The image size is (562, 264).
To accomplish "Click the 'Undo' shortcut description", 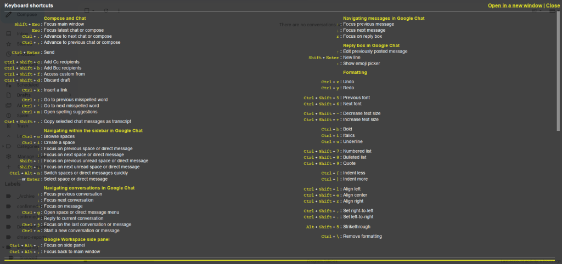I will [349, 82].
